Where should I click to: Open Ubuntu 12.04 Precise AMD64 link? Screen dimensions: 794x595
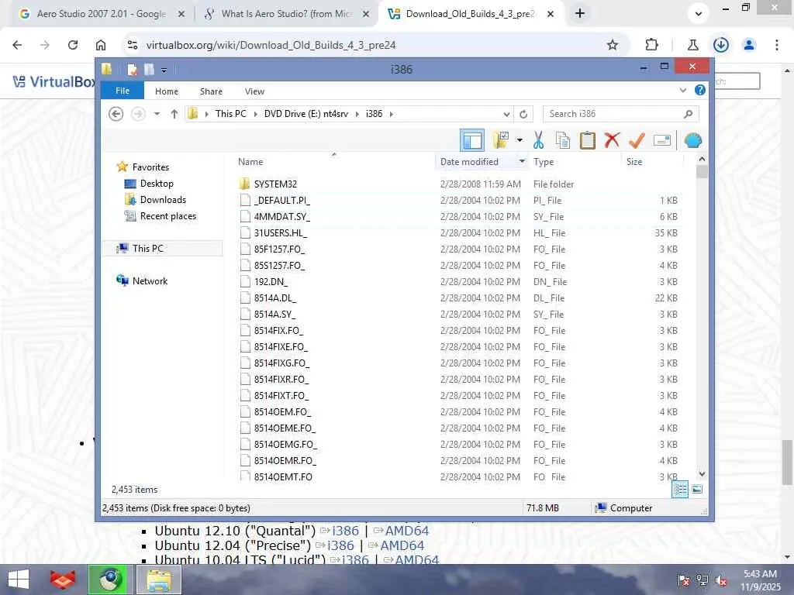click(x=402, y=545)
